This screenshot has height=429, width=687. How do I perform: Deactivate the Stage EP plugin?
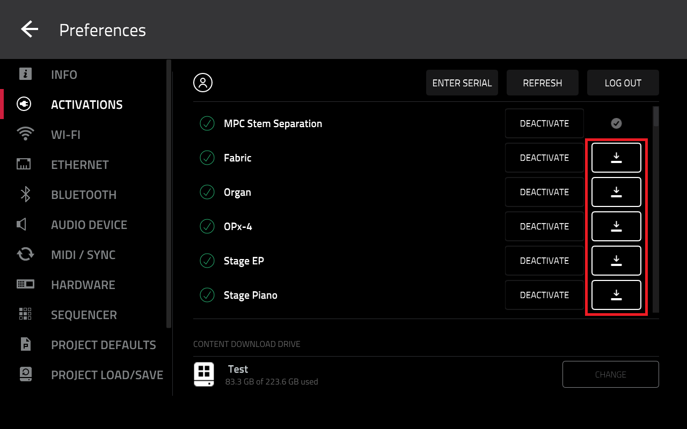pyautogui.click(x=544, y=261)
